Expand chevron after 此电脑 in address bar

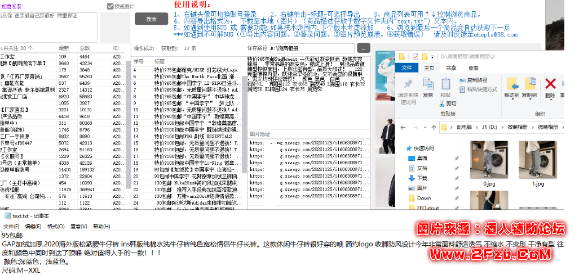click(x=477, y=127)
